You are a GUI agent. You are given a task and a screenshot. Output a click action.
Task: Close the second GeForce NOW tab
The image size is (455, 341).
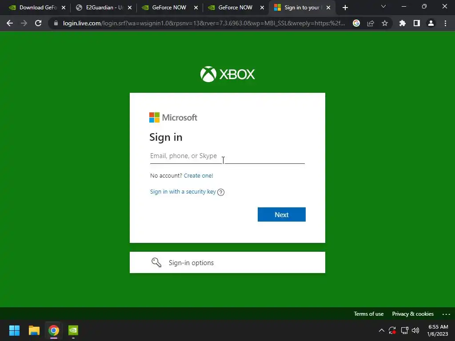pyautogui.click(x=262, y=8)
